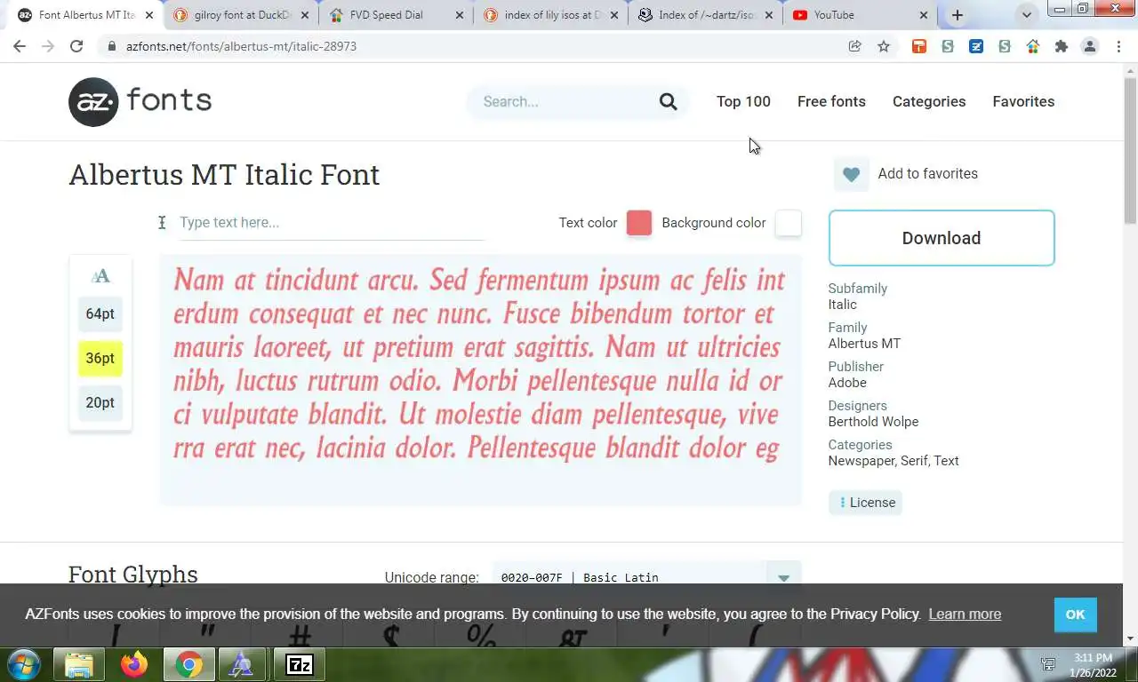Click the blue Z extension icon
Viewport: 1138px width, 682px height.
[x=976, y=46]
